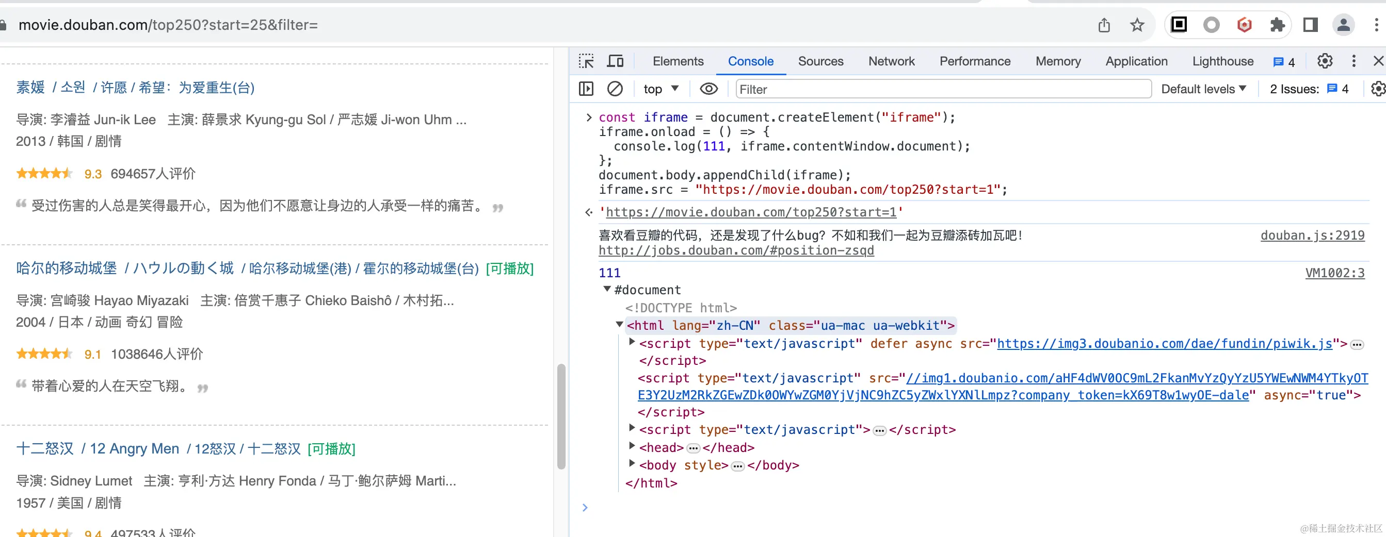Open 十二怒汉 12 Angry Men link

tap(158, 448)
